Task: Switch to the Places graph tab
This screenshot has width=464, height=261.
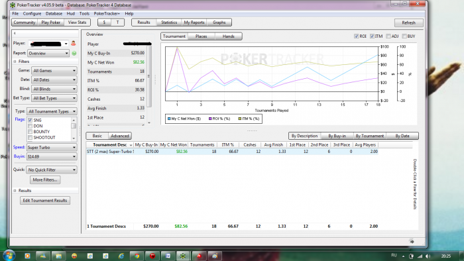Action: tap(201, 36)
